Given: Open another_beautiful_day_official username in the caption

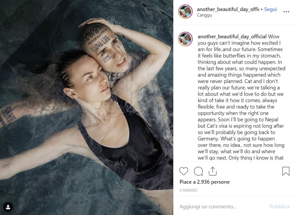Looking at the screenshot, I should (x=232, y=36).
